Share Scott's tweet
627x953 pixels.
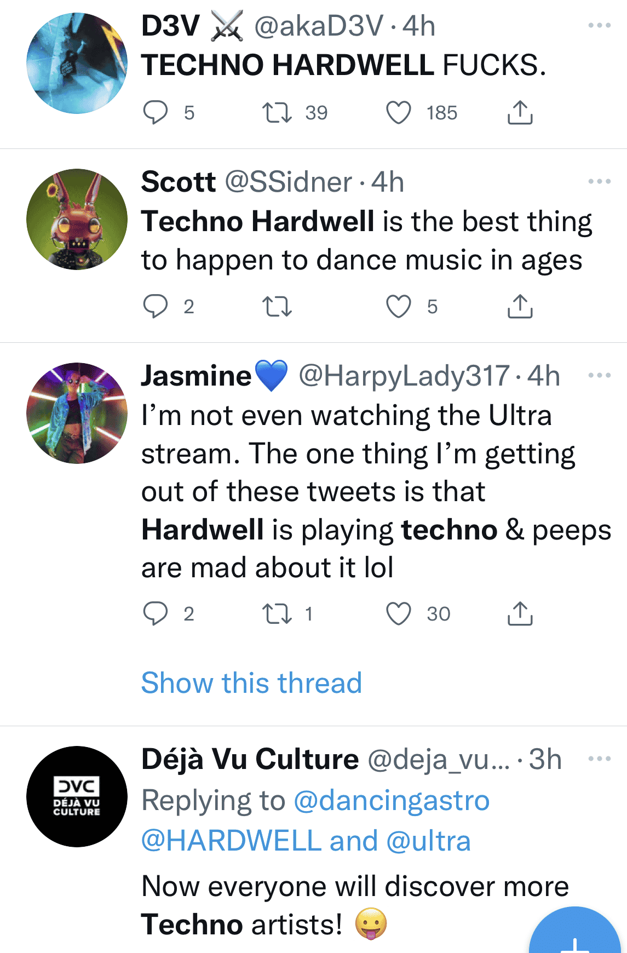click(520, 307)
